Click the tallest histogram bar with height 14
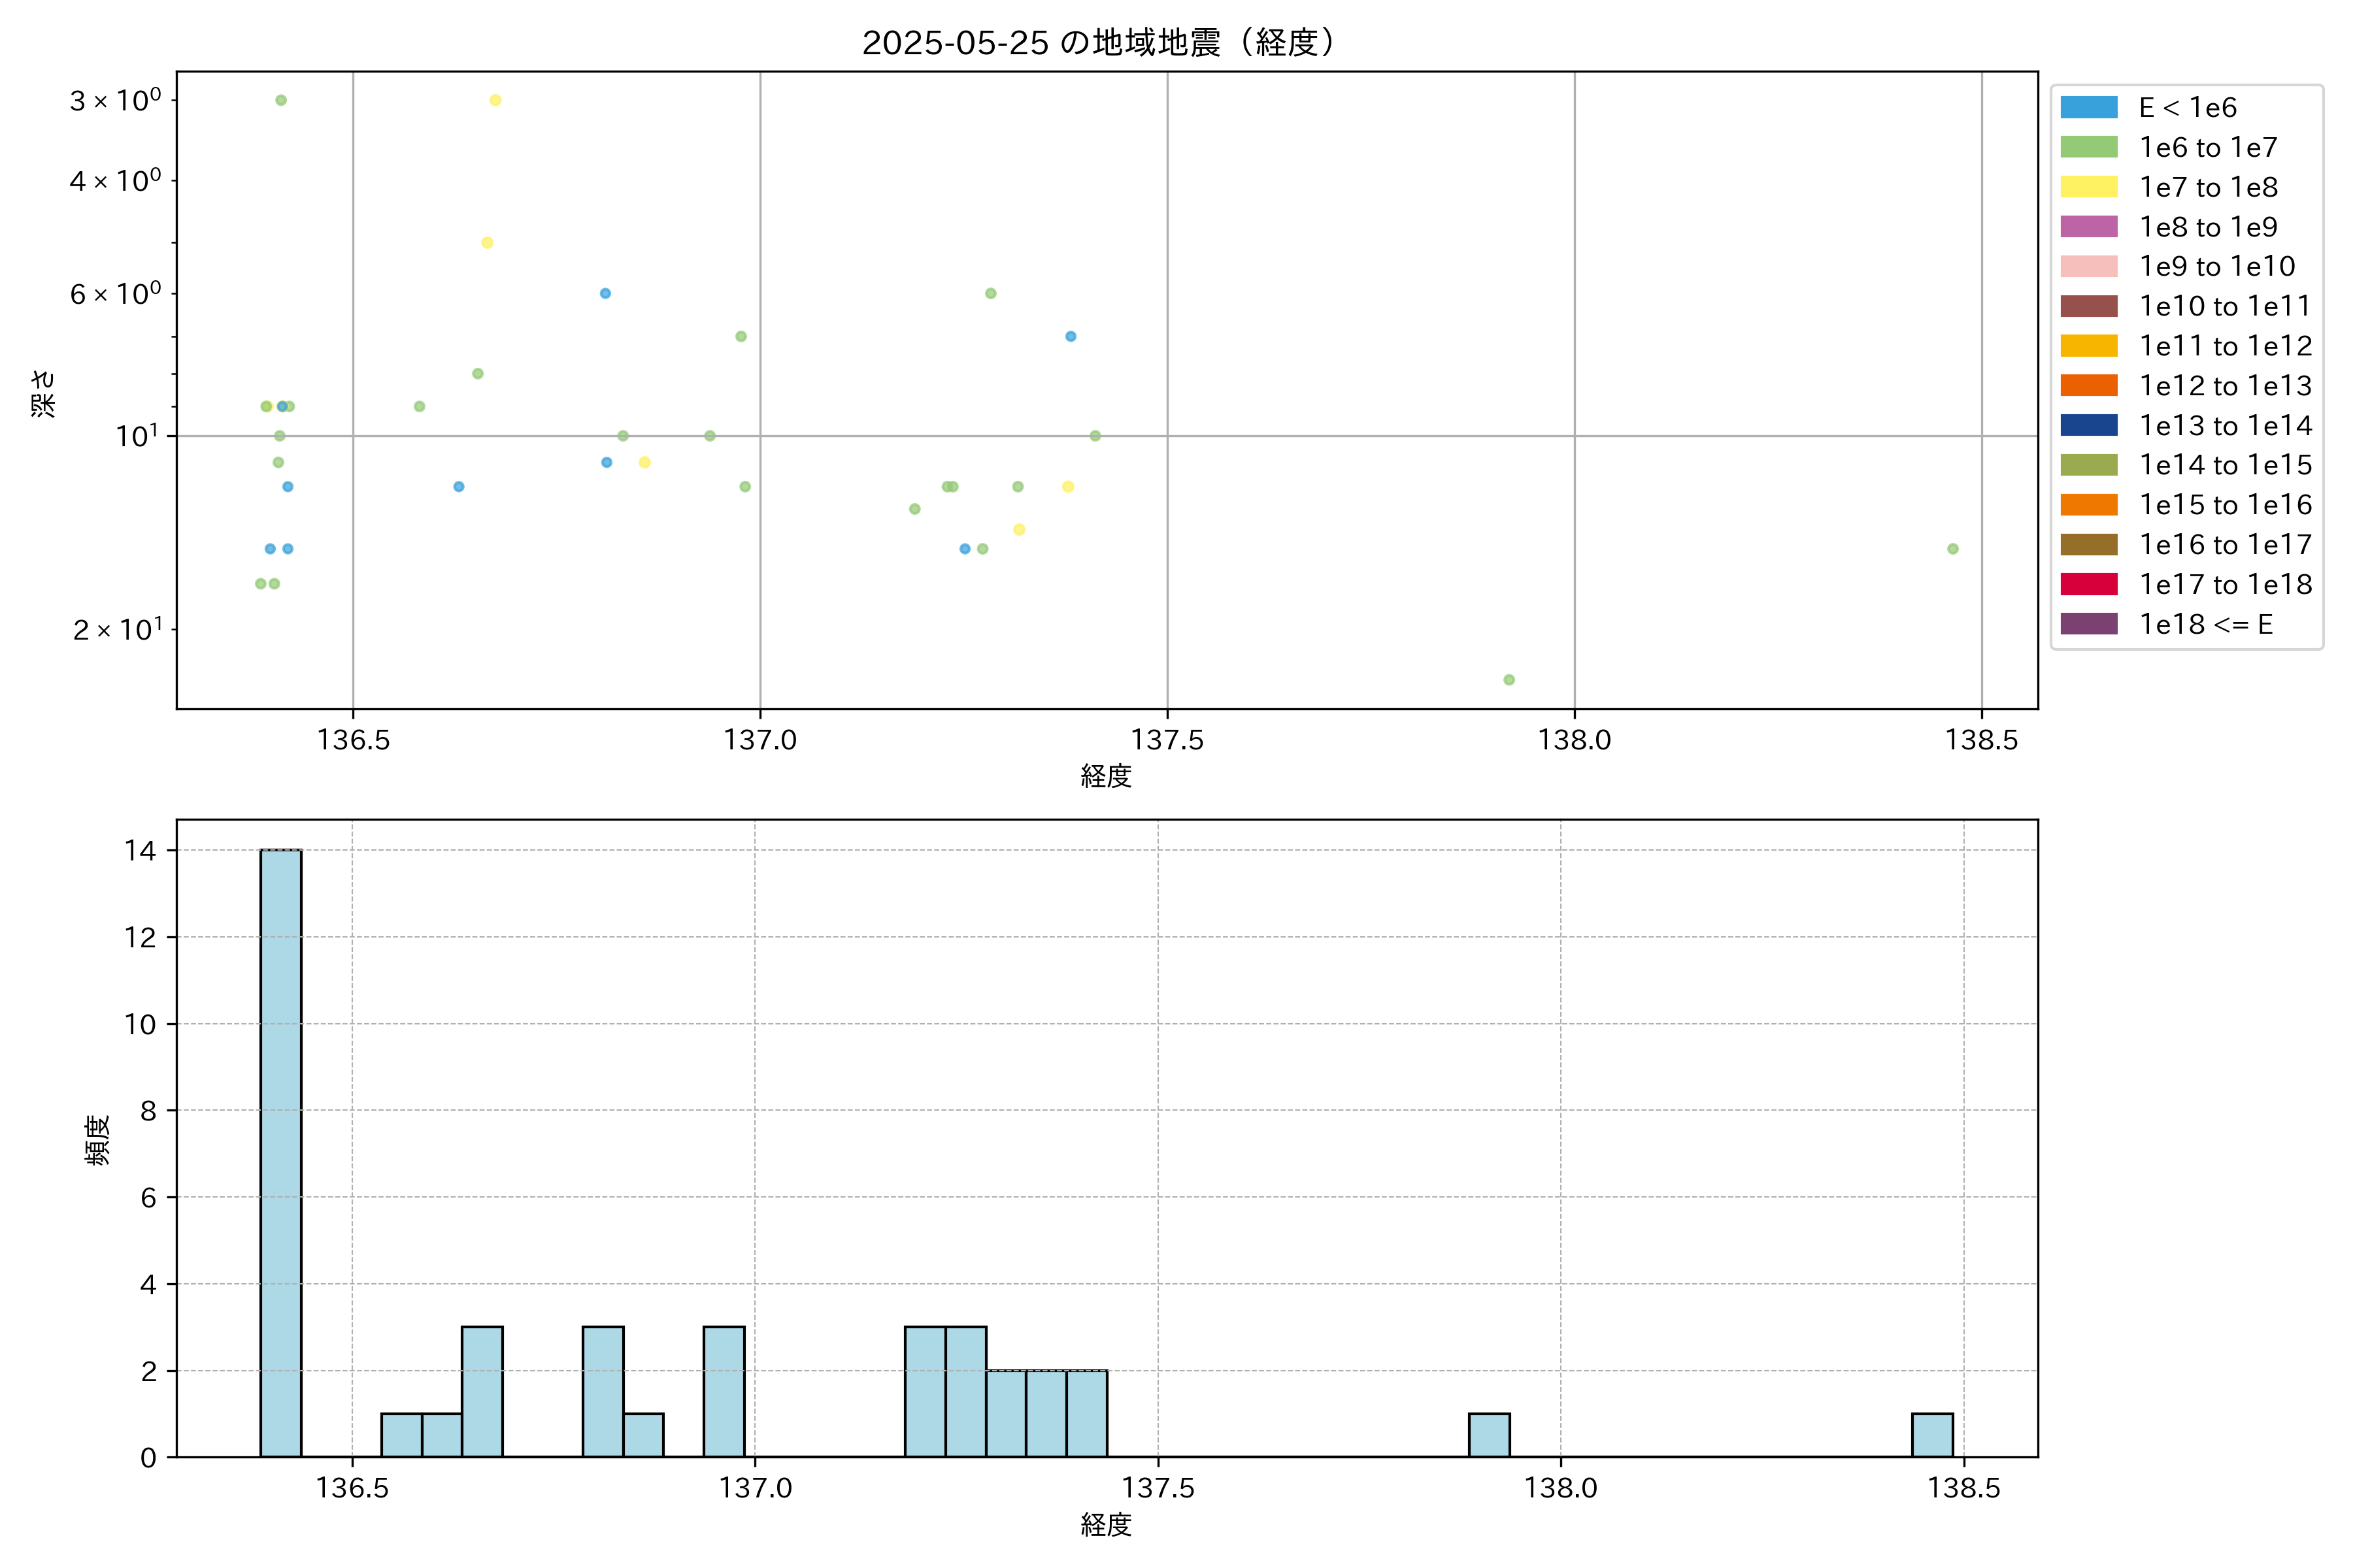 [280, 1152]
